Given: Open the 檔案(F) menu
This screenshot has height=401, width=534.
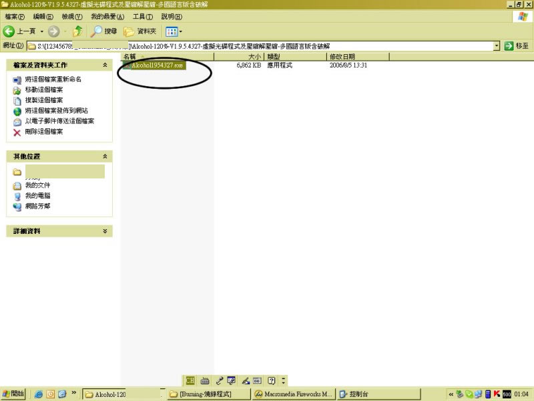Looking at the screenshot, I should tap(15, 16).
